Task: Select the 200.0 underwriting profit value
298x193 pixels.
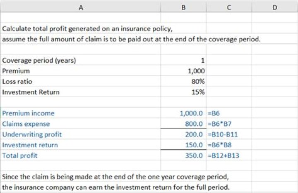Action: pos(183,134)
